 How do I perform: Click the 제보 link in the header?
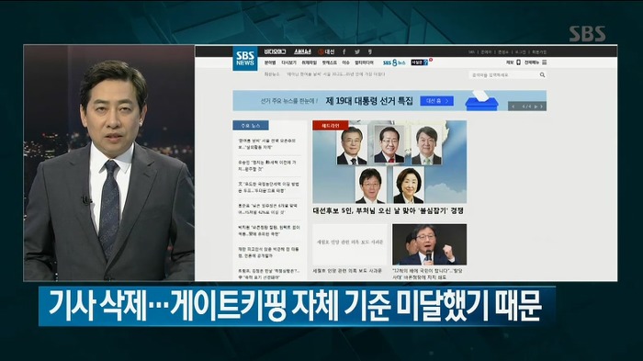[510, 62]
